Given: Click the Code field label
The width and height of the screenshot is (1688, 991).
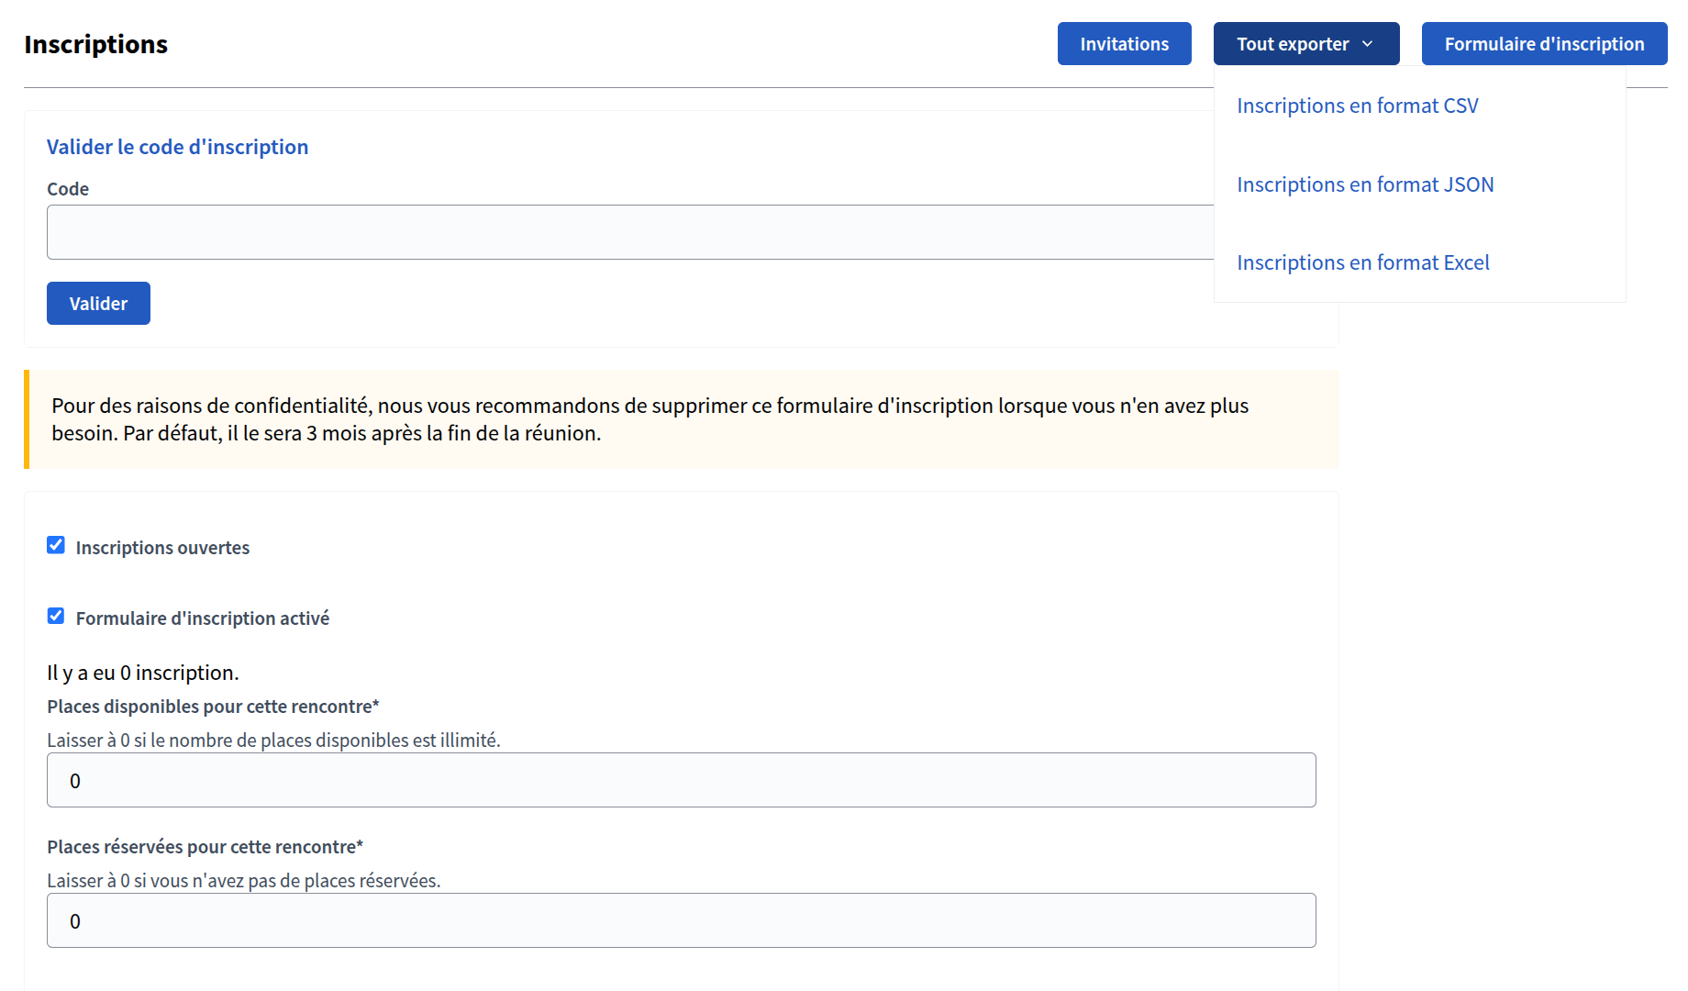Looking at the screenshot, I should coord(68,189).
